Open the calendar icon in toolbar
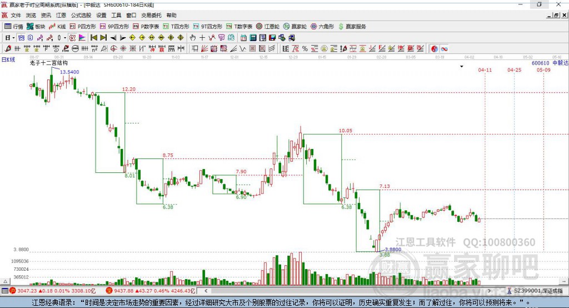Screen dimensions: 569x308 click(x=243, y=38)
